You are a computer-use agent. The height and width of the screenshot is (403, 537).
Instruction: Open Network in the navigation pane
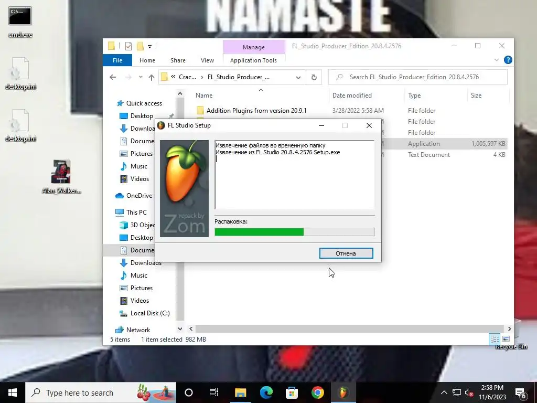coord(138,330)
